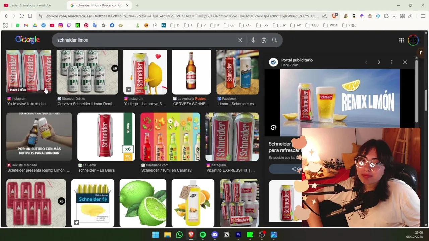The width and height of the screenshot is (429, 241).
Task: Open the browser hamburger menu
Action: pyautogui.click(x=423, y=16)
